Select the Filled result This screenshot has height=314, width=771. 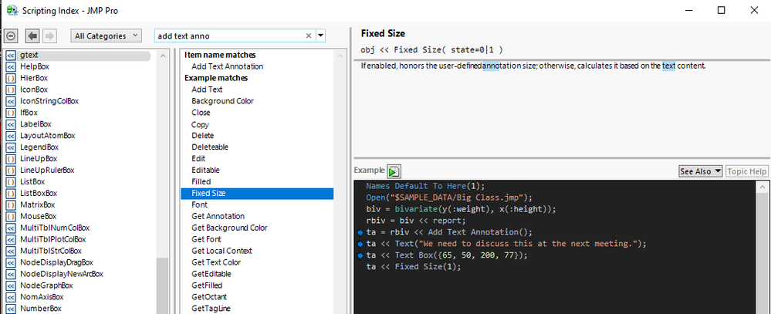click(201, 182)
